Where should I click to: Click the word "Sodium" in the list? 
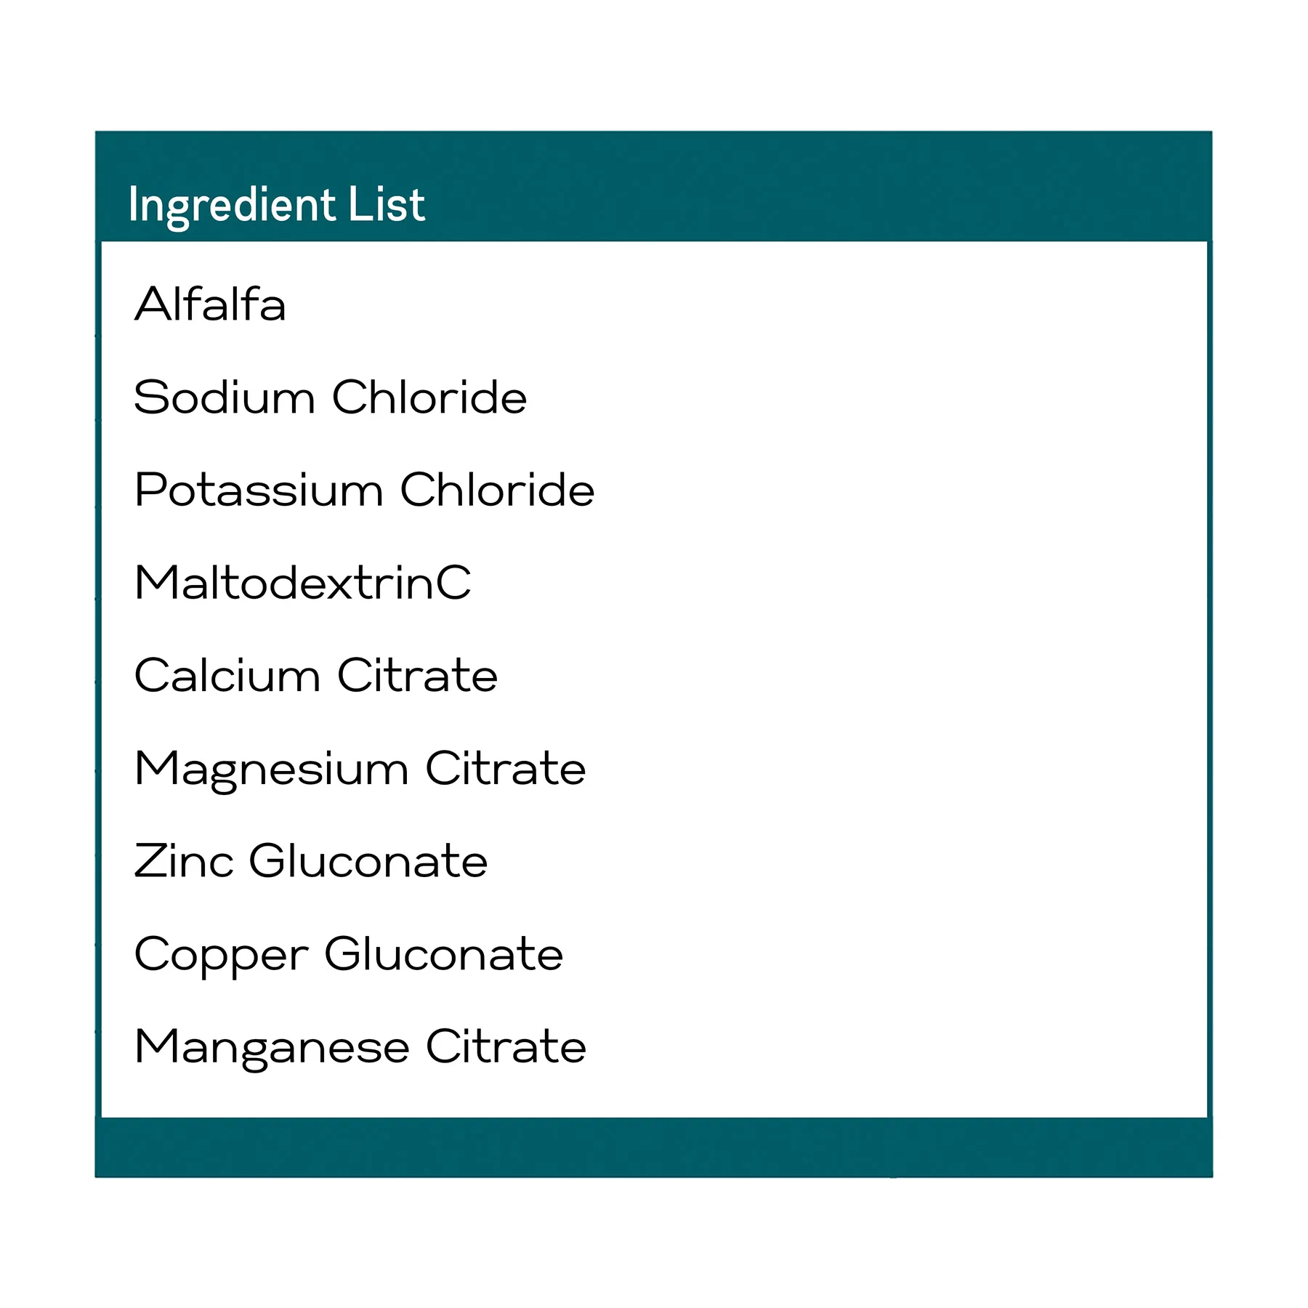[x=224, y=397]
